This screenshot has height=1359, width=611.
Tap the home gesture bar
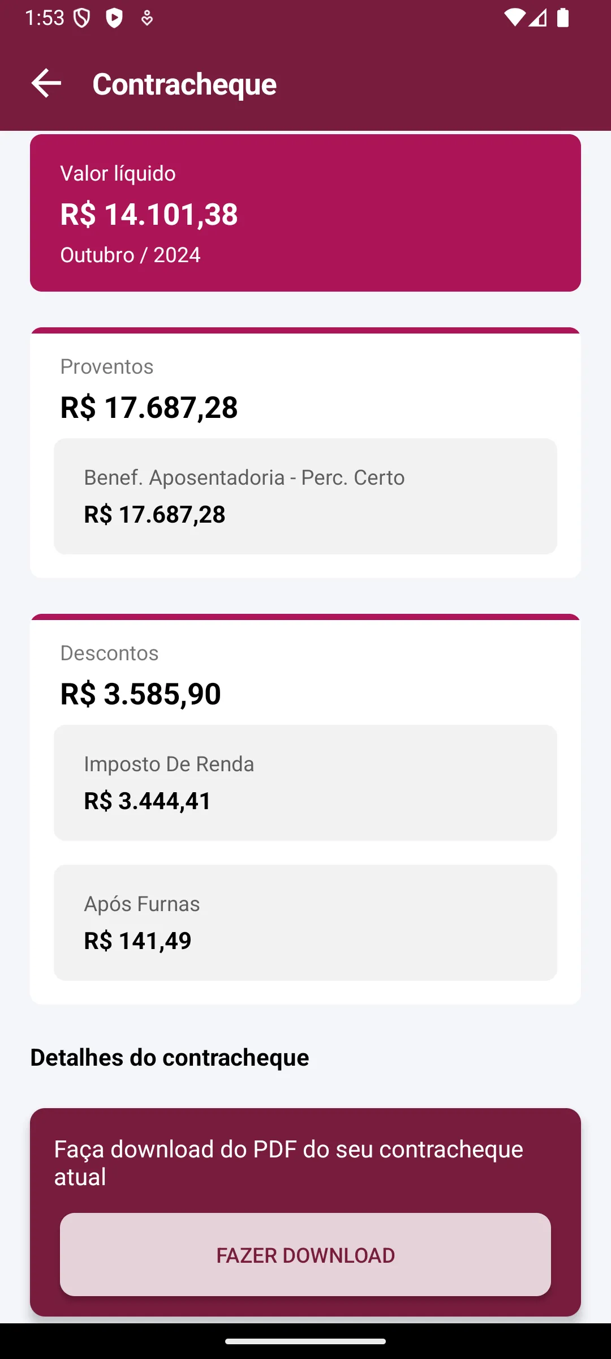click(x=305, y=1341)
